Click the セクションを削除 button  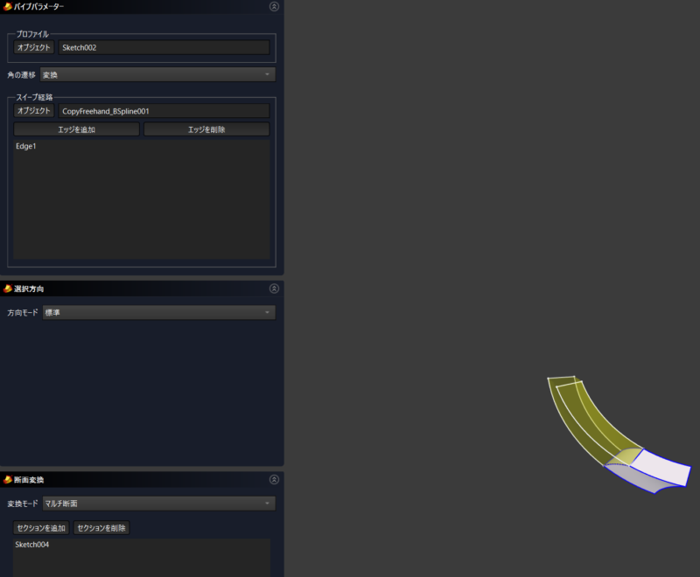(101, 528)
